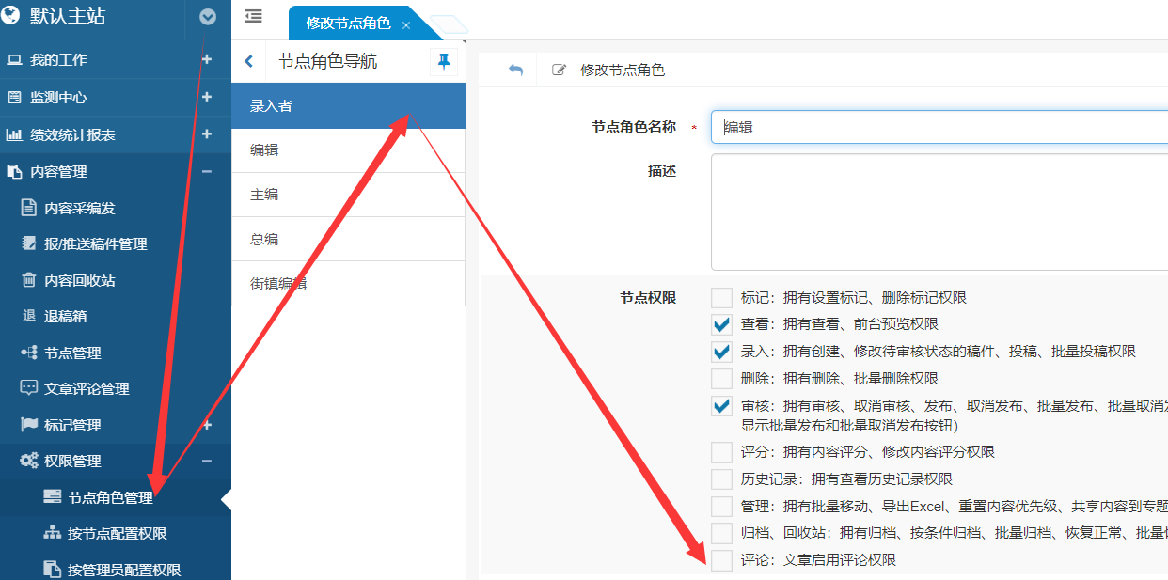Click the back arrow in toolbar
This screenshot has width=1168, height=580.
[515, 70]
